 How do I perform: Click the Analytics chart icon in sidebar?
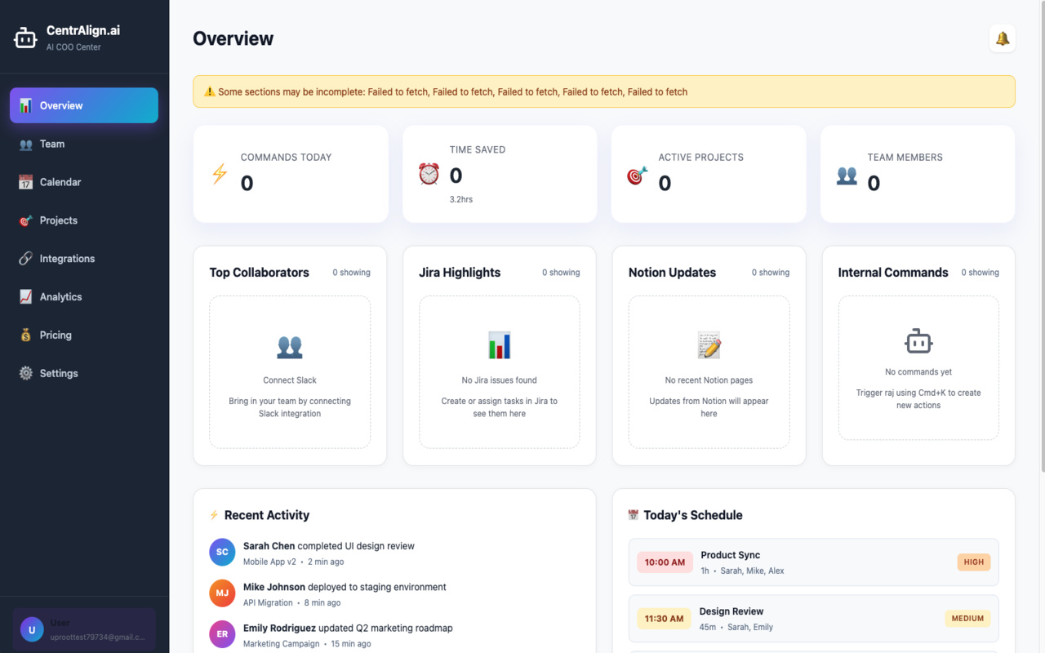(26, 297)
